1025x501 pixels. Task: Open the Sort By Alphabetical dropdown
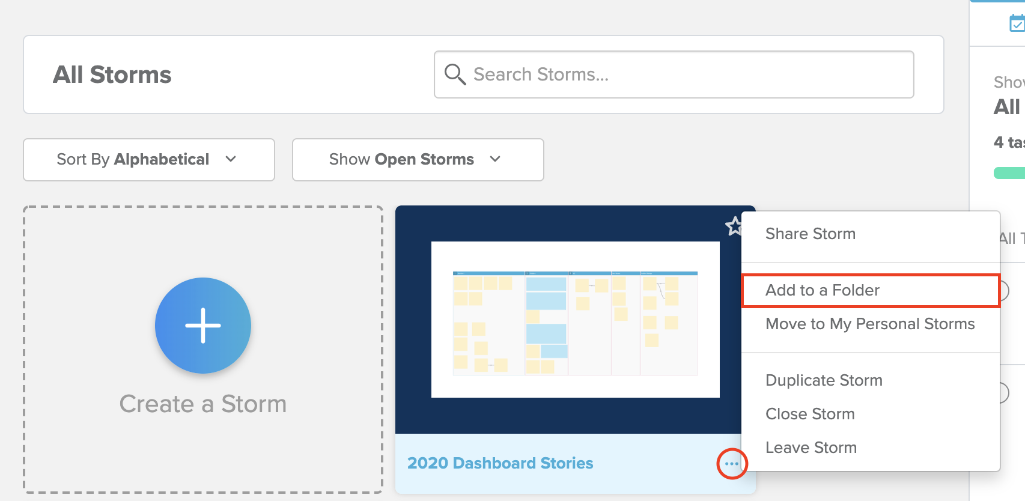pyautogui.click(x=149, y=160)
